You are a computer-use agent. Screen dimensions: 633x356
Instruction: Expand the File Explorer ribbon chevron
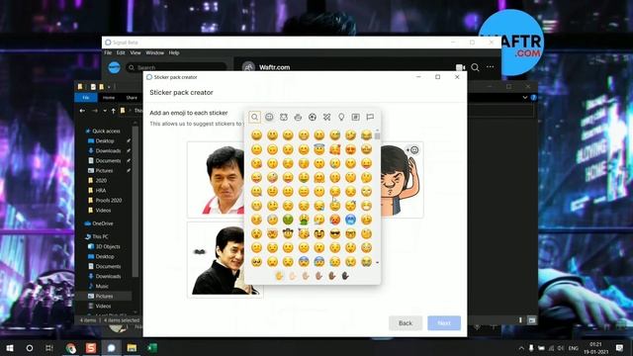[525, 97]
